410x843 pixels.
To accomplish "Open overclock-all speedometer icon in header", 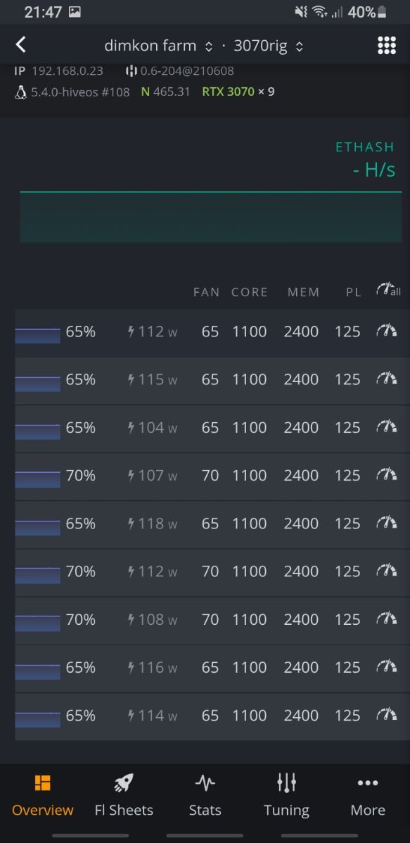I will pos(388,291).
